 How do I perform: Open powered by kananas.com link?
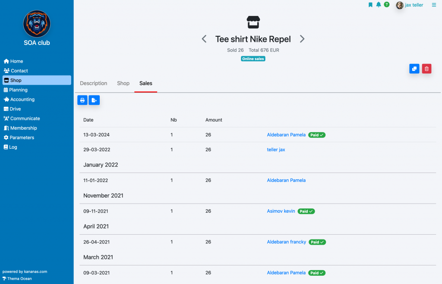(x=25, y=271)
